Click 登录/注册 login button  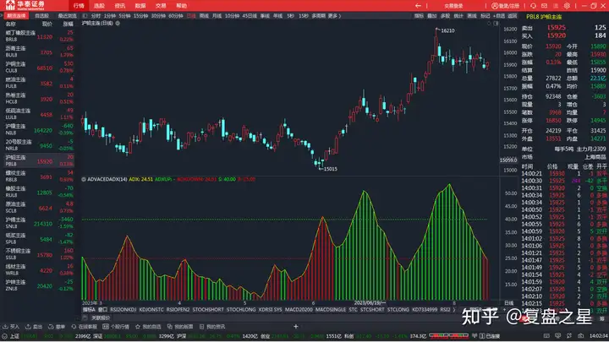coord(506,5)
